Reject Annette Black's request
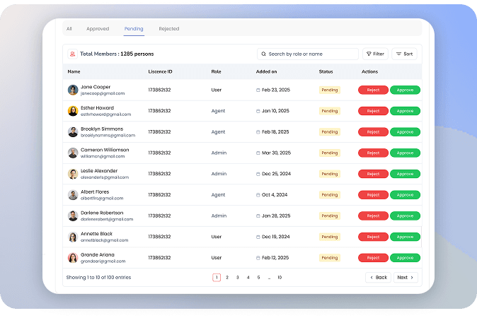Viewport: 477px width, 318px height. click(373, 237)
